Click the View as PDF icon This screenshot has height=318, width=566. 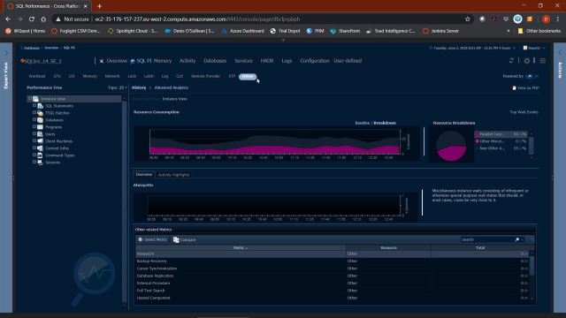tap(514, 88)
